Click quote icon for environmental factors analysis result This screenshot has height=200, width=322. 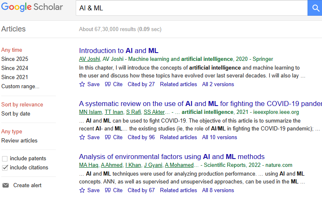(x=108, y=190)
